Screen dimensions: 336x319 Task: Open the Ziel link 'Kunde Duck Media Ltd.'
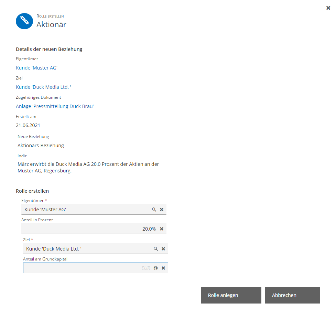[43, 87]
